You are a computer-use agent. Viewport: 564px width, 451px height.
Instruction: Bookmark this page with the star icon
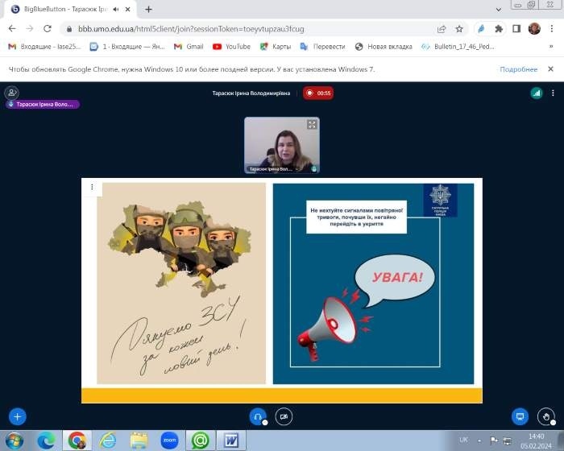(459, 28)
